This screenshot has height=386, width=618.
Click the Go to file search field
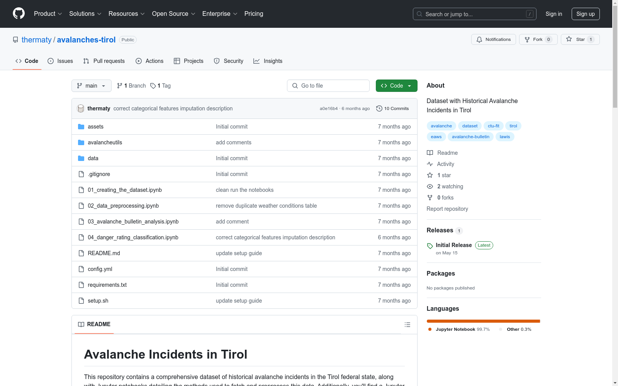[328, 86]
